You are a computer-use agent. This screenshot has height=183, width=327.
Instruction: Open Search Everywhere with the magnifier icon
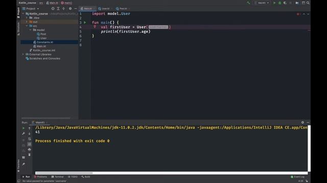[308, 3]
